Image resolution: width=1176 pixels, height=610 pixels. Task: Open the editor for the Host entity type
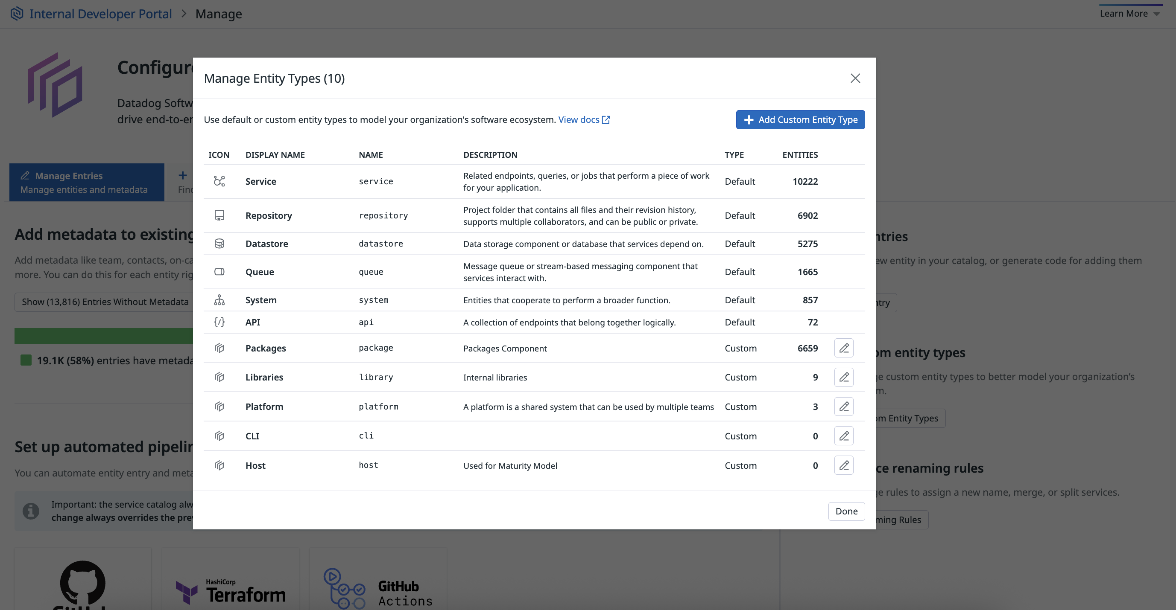click(844, 465)
